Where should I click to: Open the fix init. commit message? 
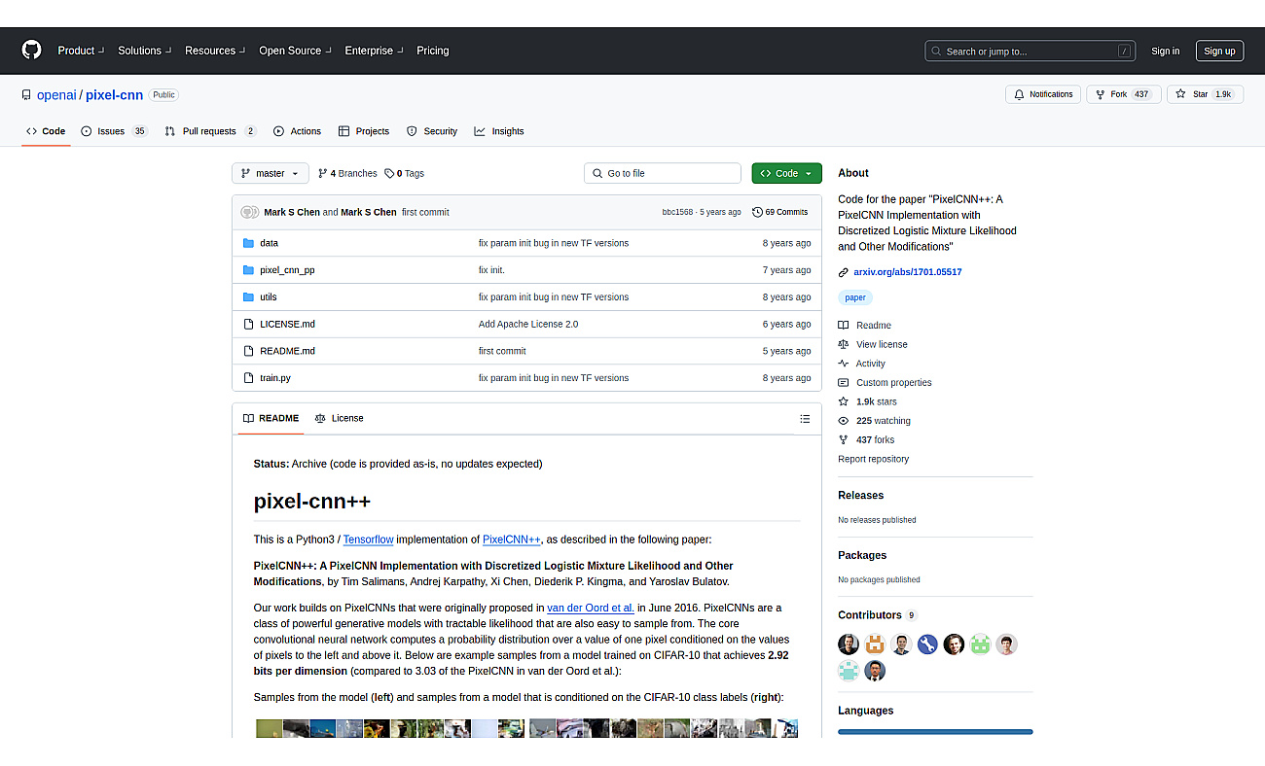(x=491, y=270)
